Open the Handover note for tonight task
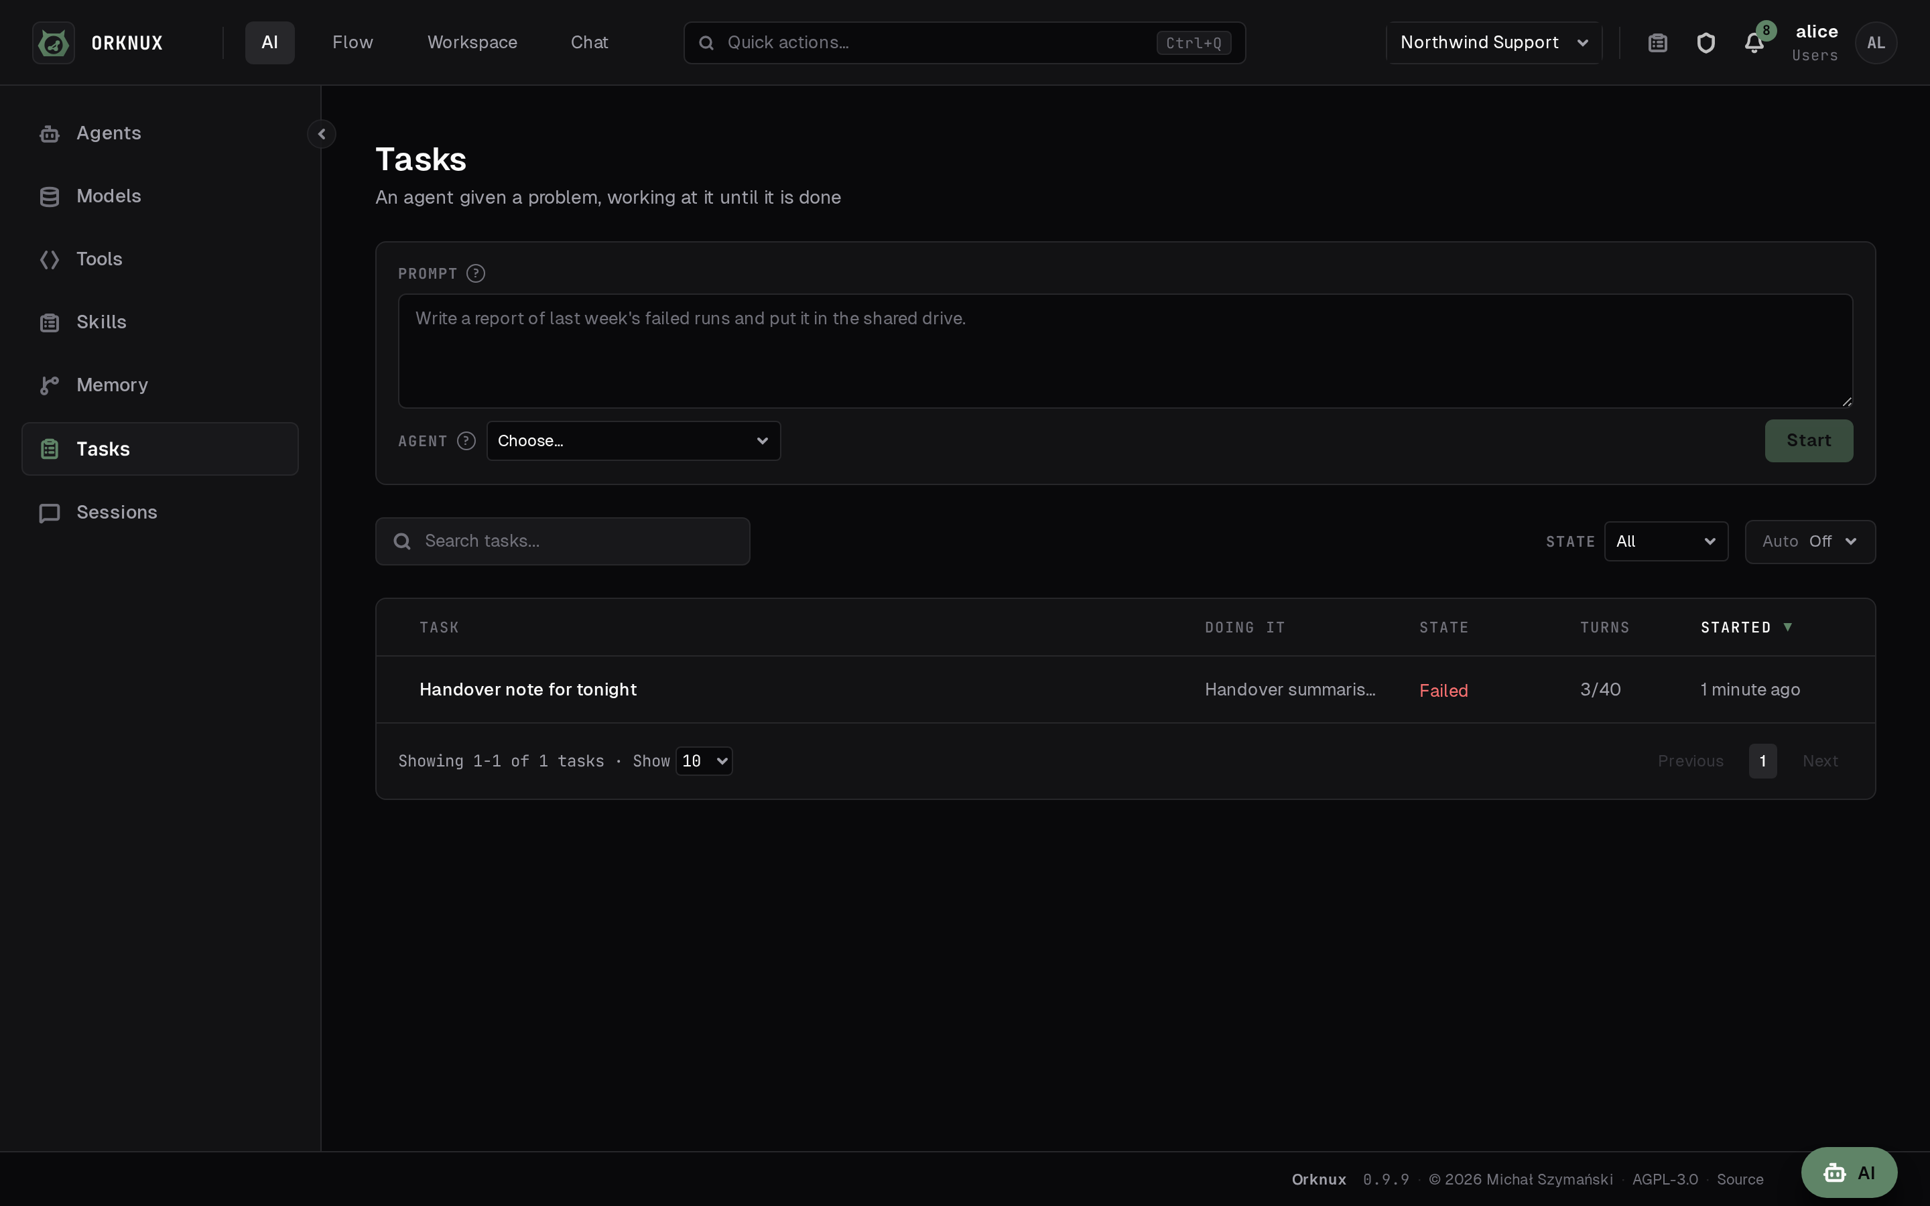 [x=528, y=690]
